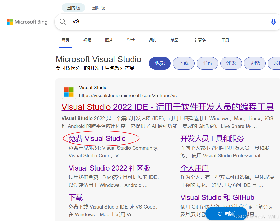Click the Microsoft Visual Studio heading

(x=98, y=59)
